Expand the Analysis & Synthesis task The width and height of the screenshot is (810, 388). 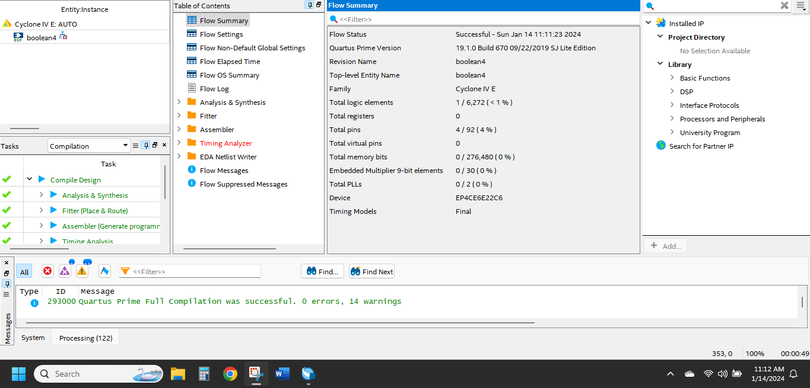click(x=41, y=194)
